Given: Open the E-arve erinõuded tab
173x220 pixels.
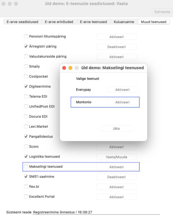Looking at the screenshot, I should [59, 22].
